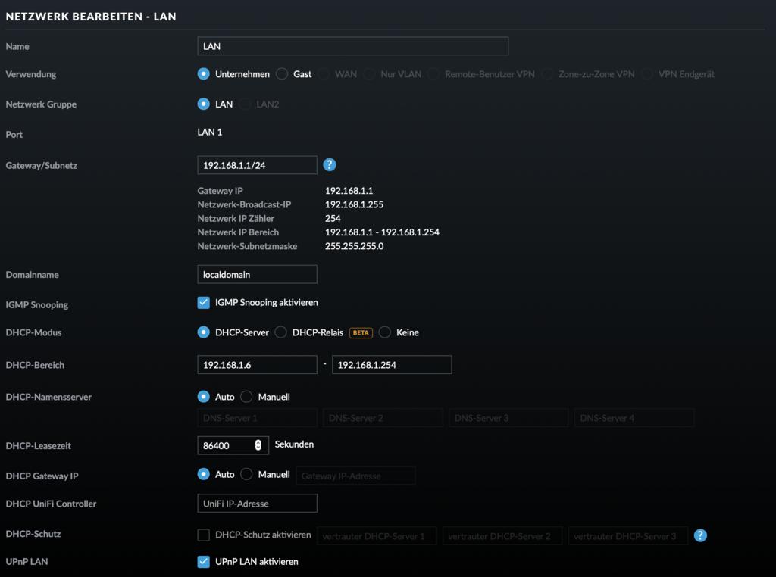The image size is (776, 577).
Task: Click the help icon next to Gateway/Subnetz
Action: (x=330, y=164)
